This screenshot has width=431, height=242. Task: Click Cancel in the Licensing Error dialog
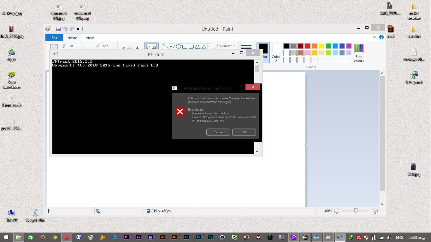pyautogui.click(x=218, y=132)
